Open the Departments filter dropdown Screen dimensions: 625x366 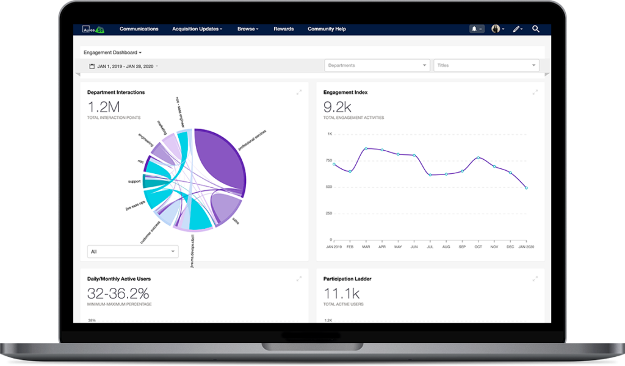point(377,65)
